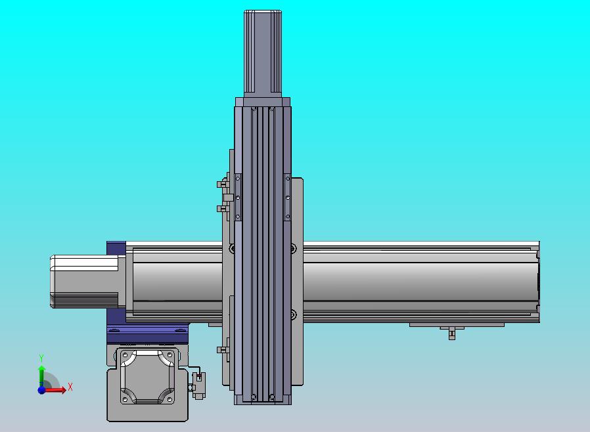Select the vertical linear actuator rail body
Image resolution: width=590 pixels, height=432 pixels.
coord(263,255)
